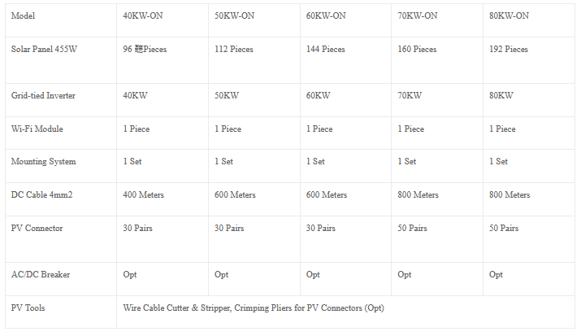Click the 400 Meters cell
This screenshot has height=336, width=581.
pyautogui.click(x=144, y=195)
